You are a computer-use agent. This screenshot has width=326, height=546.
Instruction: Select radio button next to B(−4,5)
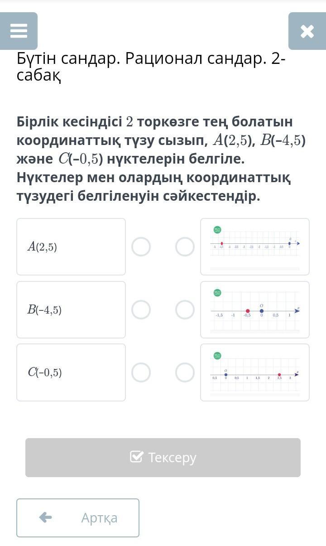(141, 310)
